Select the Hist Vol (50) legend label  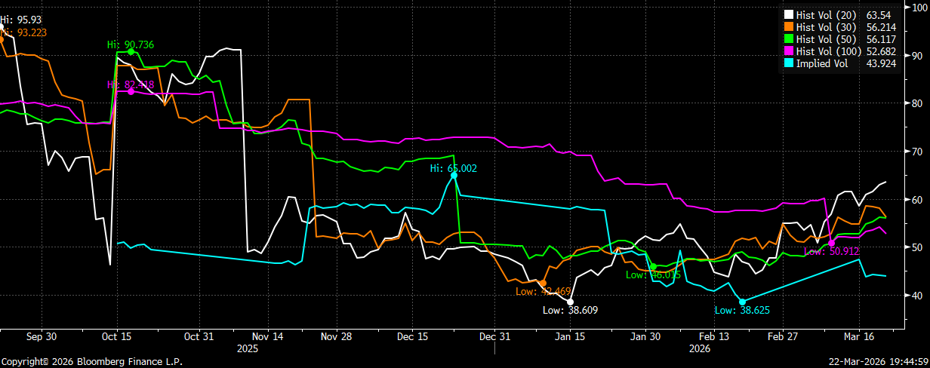point(827,38)
